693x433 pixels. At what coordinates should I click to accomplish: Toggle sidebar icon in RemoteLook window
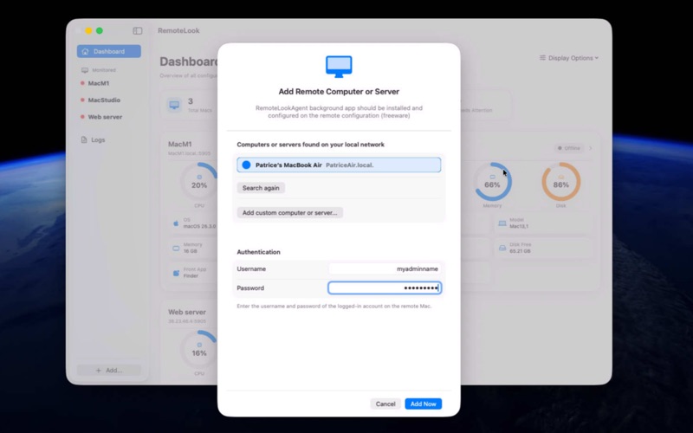pyautogui.click(x=138, y=30)
